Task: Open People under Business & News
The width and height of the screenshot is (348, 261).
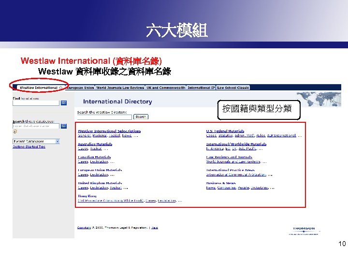Action: [243, 188]
